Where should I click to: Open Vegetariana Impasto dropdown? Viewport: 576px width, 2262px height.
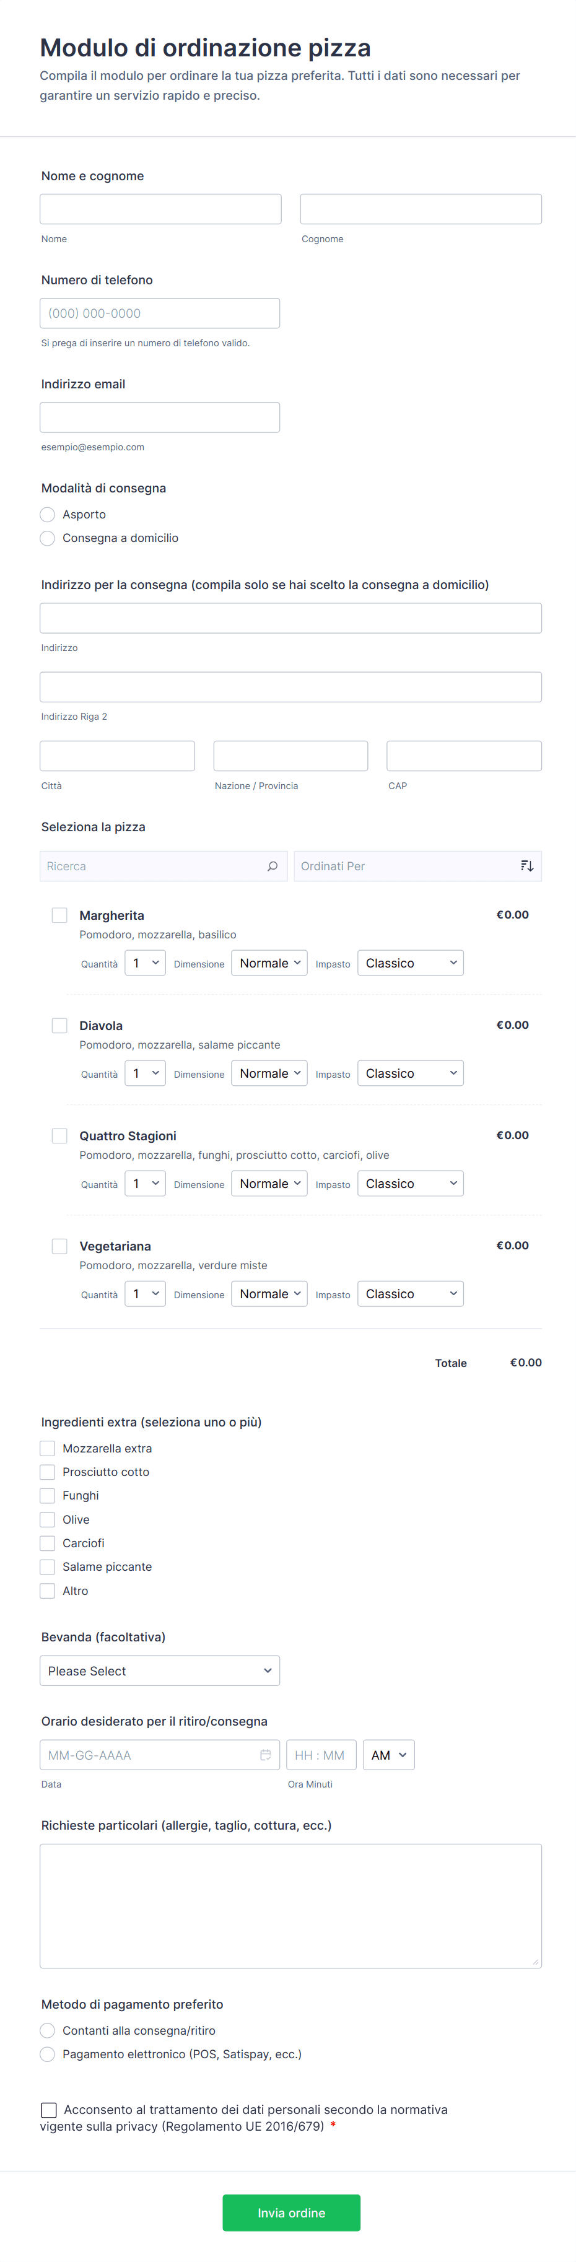pyautogui.click(x=410, y=1293)
